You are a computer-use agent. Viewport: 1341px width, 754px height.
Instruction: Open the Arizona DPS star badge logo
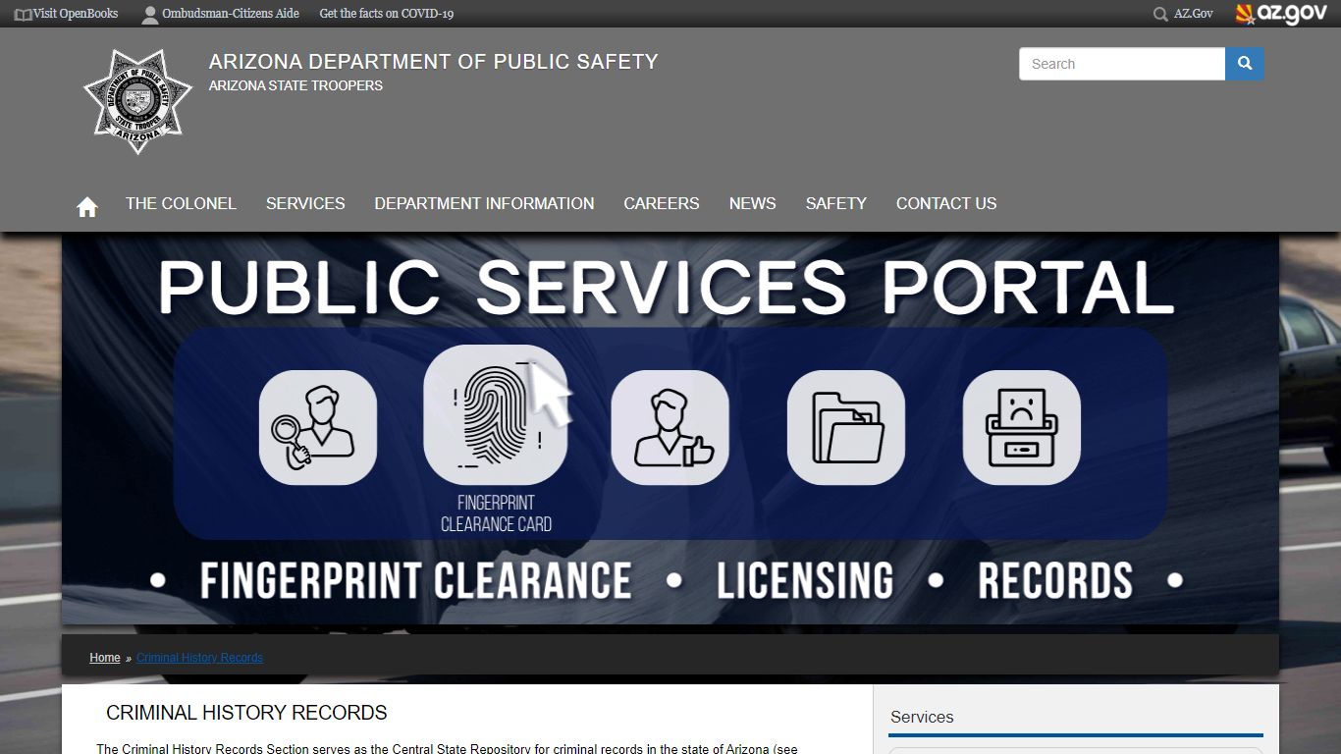point(137,102)
